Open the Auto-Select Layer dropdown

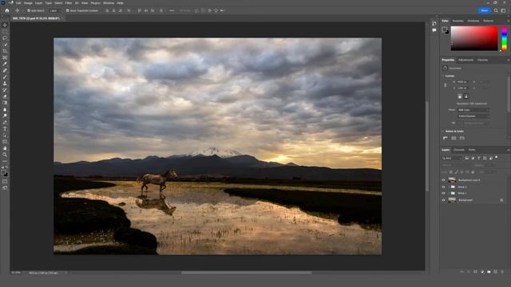coord(54,10)
